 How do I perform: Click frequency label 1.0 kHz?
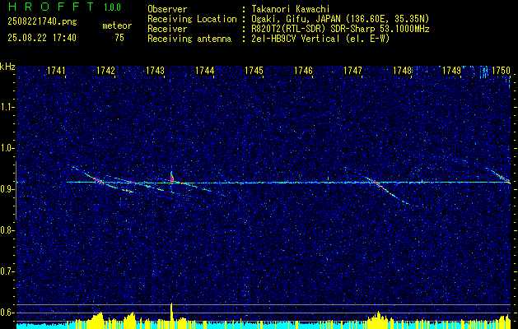pos(7,148)
